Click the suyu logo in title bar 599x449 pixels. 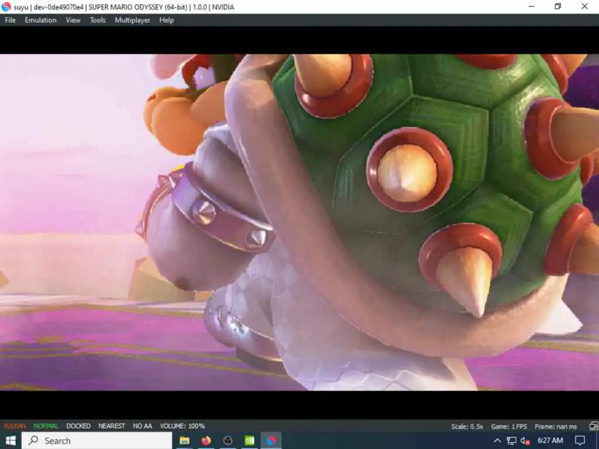tap(6, 6)
